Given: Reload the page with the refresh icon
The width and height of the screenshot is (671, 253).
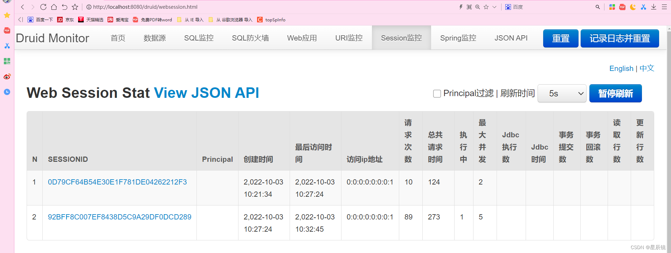Looking at the screenshot, I should tap(43, 7).
